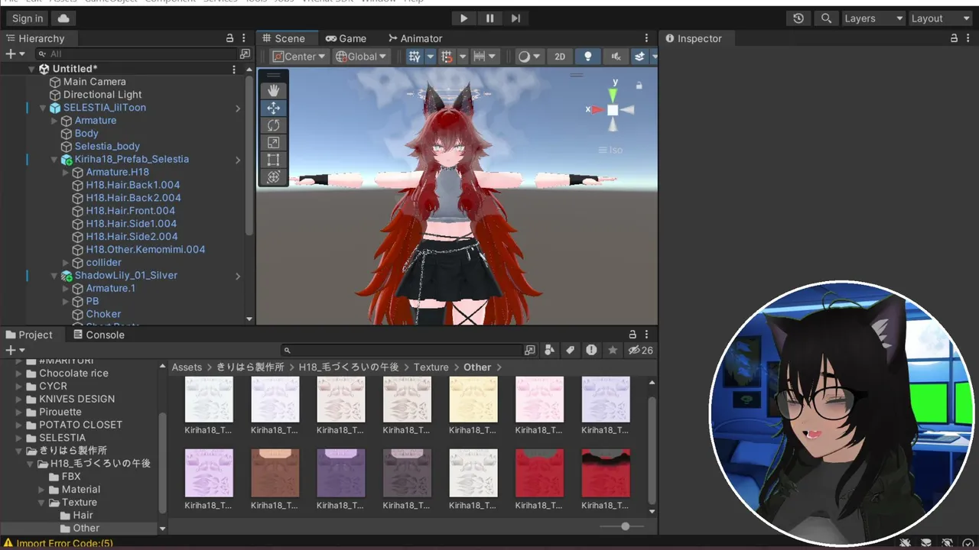979x550 pixels.
Task: Open the Global rotation dropdown
Action: [362, 57]
